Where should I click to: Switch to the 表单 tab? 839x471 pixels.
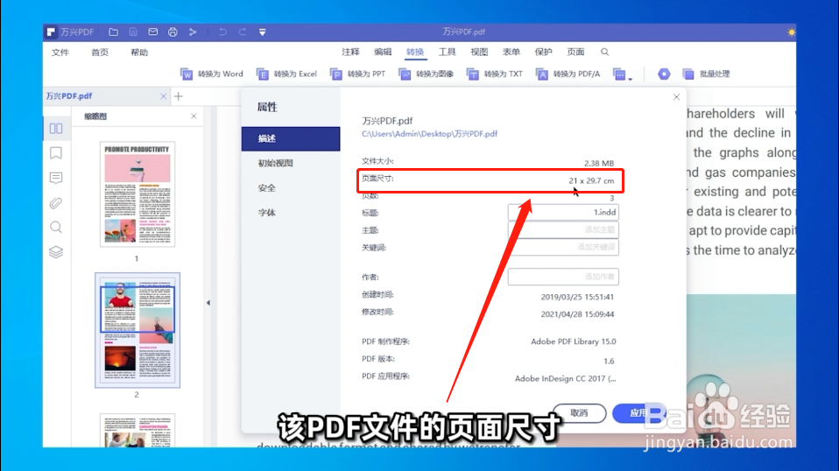point(511,52)
